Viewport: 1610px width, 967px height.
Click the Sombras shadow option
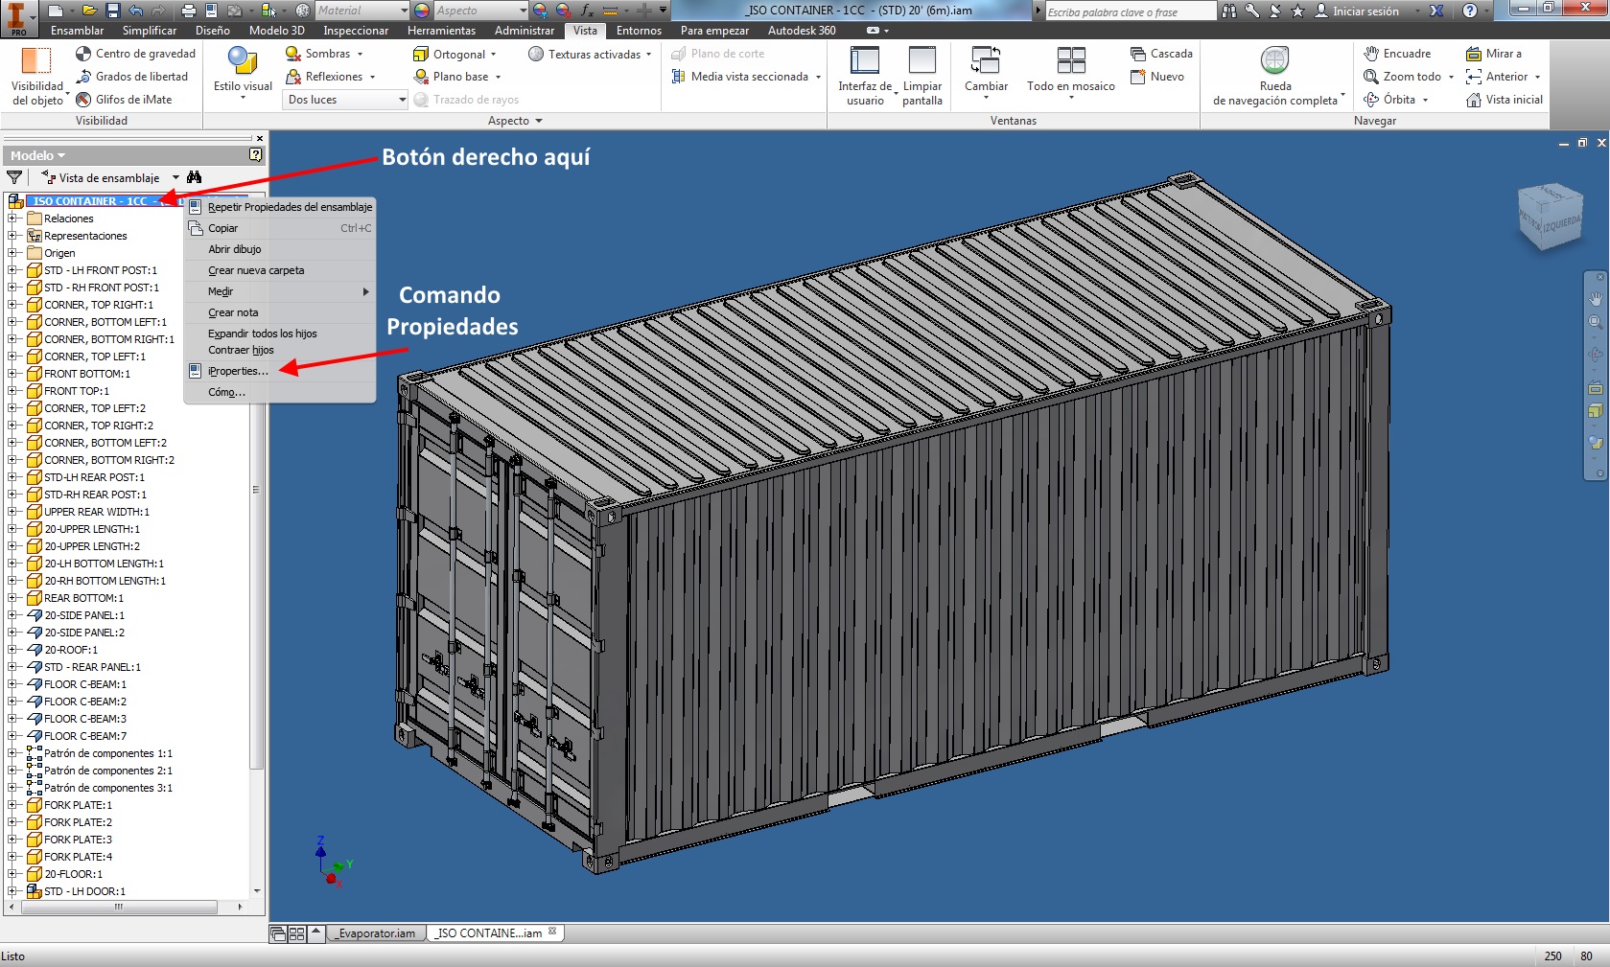[x=325, y=54]
